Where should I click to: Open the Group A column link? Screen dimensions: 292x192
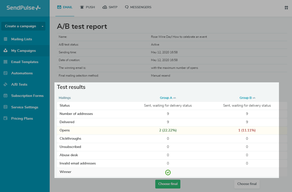click(166, 98)
